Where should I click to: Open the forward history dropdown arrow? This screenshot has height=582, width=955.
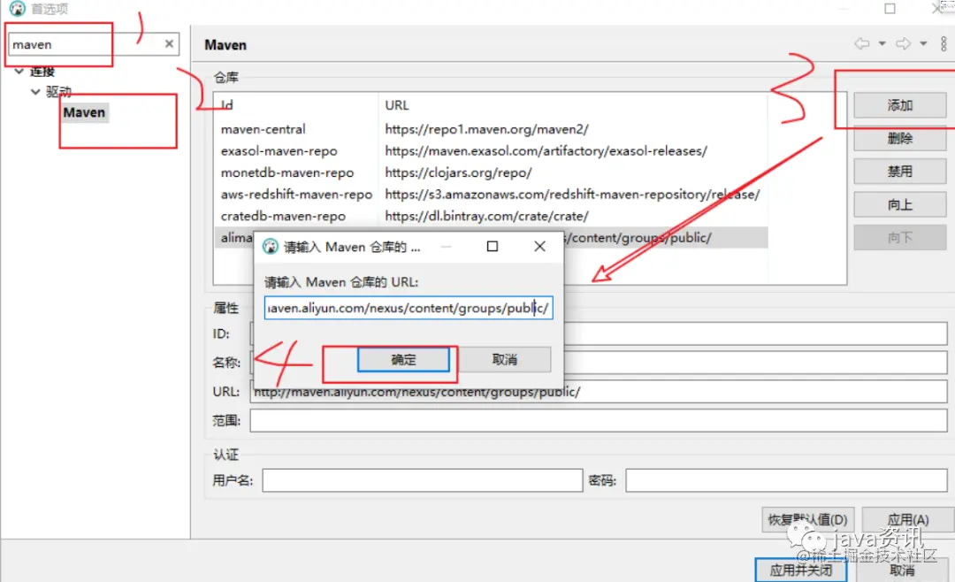pyautogui.click(x=923, y=44)
